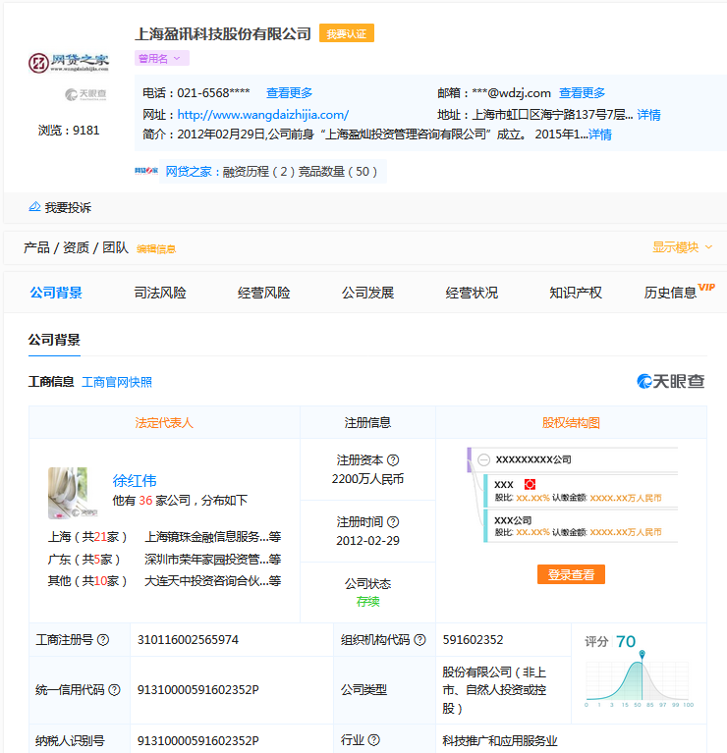Click 上海镜珠金融信息服务...等 company entry
Image resolution: width=727 pixels, height=753 pixels.
(213, 537)
